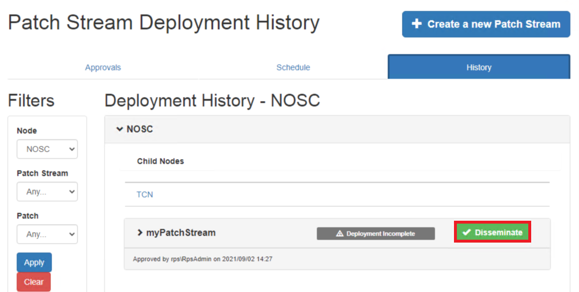Screen dimensions: 579x292
Task: Open the TCN child node link
Action: click(145, 194)
